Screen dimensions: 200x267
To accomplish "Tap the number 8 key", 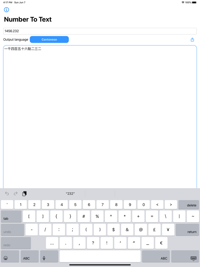I will pyautogui.click(x=116, y=205).
